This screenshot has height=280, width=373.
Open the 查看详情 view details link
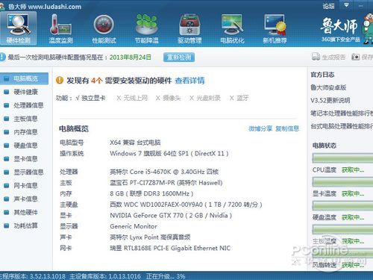click(189, 81)
